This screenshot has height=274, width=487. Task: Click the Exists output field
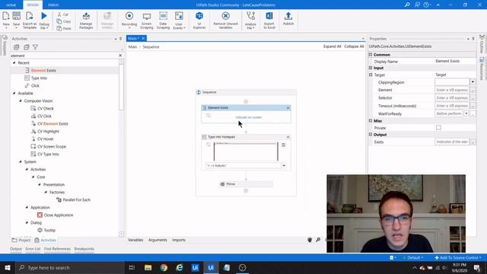pyautogui.click(x=452, y=142)
